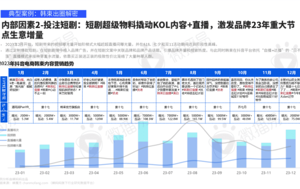Click the 曝光 7000W+ 互动 108.3W cell in June
Screen dimensions: 300x189
coord(144,117)
